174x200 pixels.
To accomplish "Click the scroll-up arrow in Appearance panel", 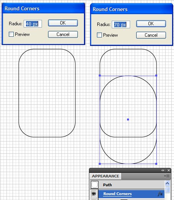I will click(x=168, y=184).
